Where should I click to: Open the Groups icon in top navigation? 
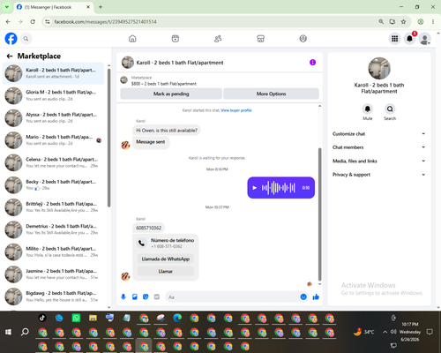point(303,39)
